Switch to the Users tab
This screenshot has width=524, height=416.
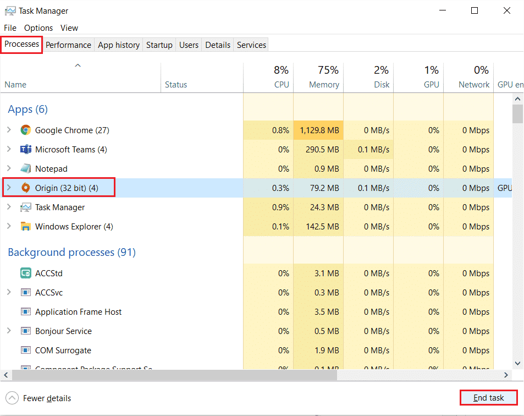point(189,45)
